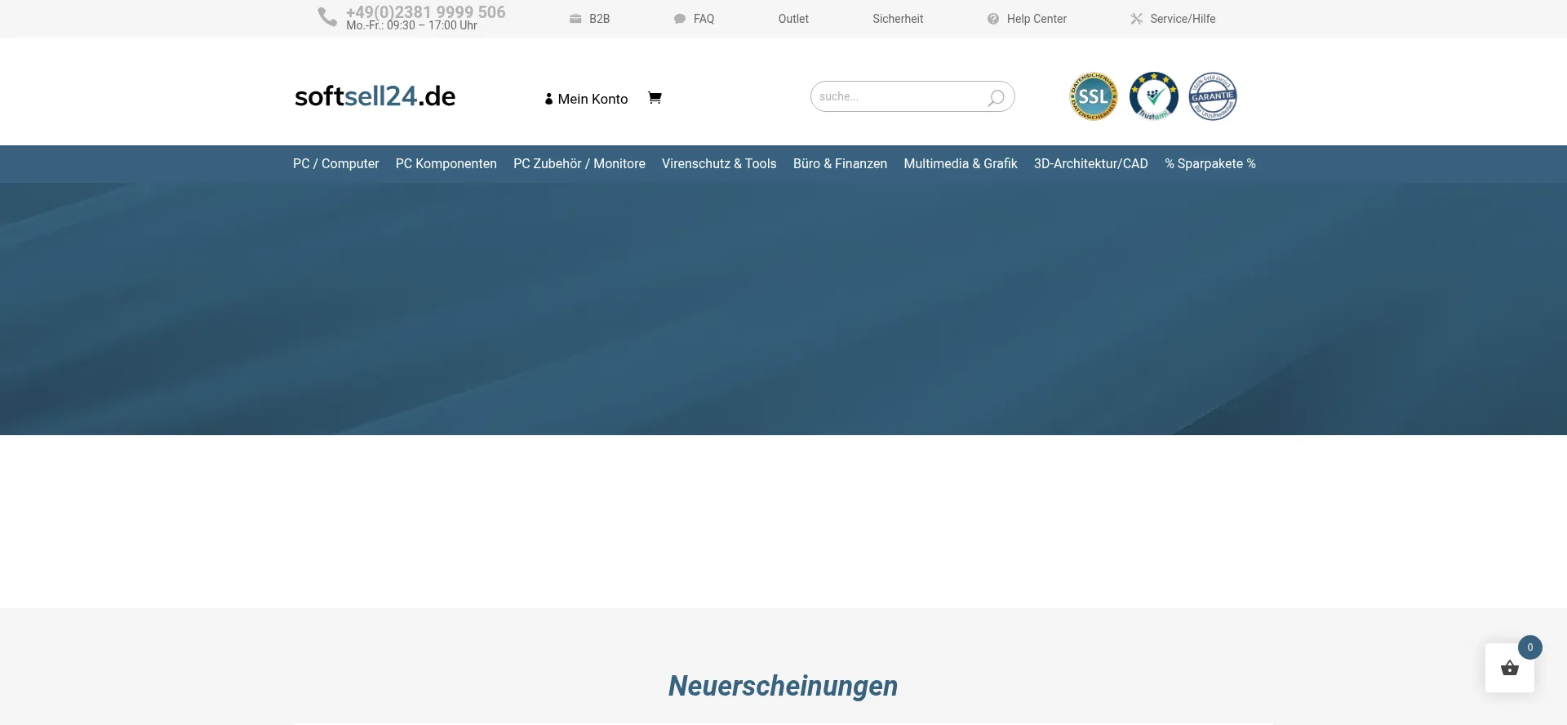Screen dimensions: 1567x725
Task: Click the Service/Hilfe link
Action: coord(1182,19)
